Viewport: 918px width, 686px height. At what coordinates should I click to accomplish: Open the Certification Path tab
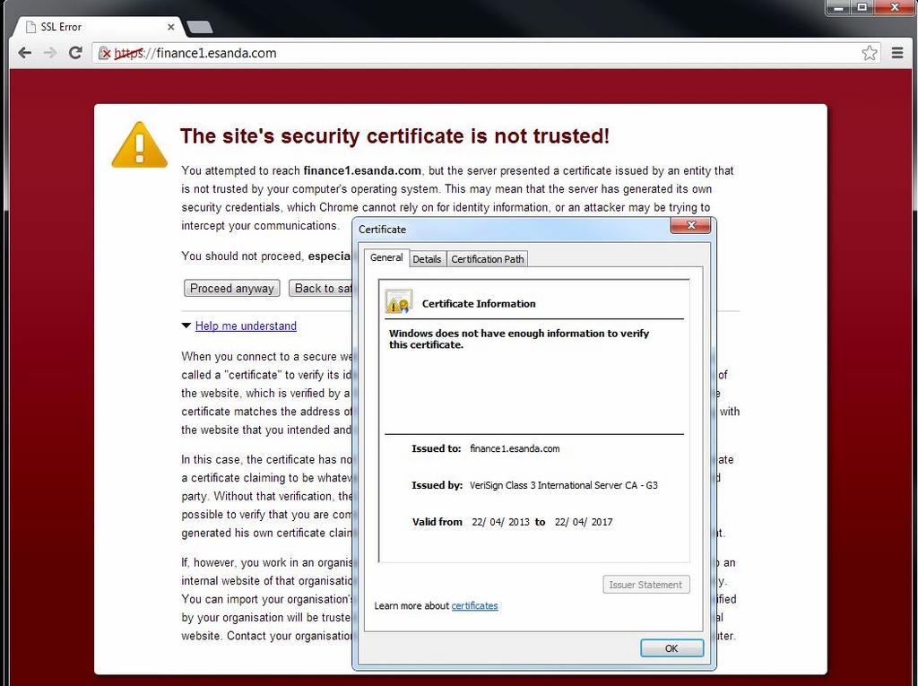[x=487, y=259]
